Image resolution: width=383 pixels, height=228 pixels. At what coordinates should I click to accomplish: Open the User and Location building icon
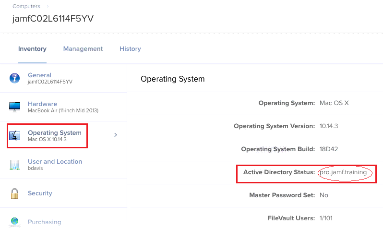tap(15, 165)
